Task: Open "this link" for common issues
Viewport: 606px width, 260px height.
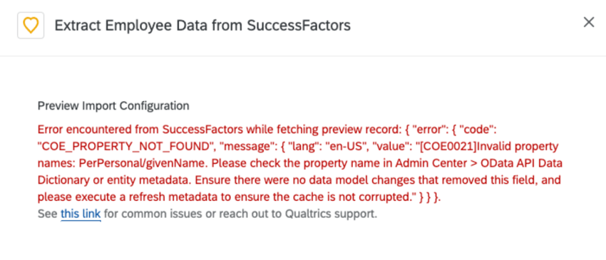Action: tap(81, 214)
